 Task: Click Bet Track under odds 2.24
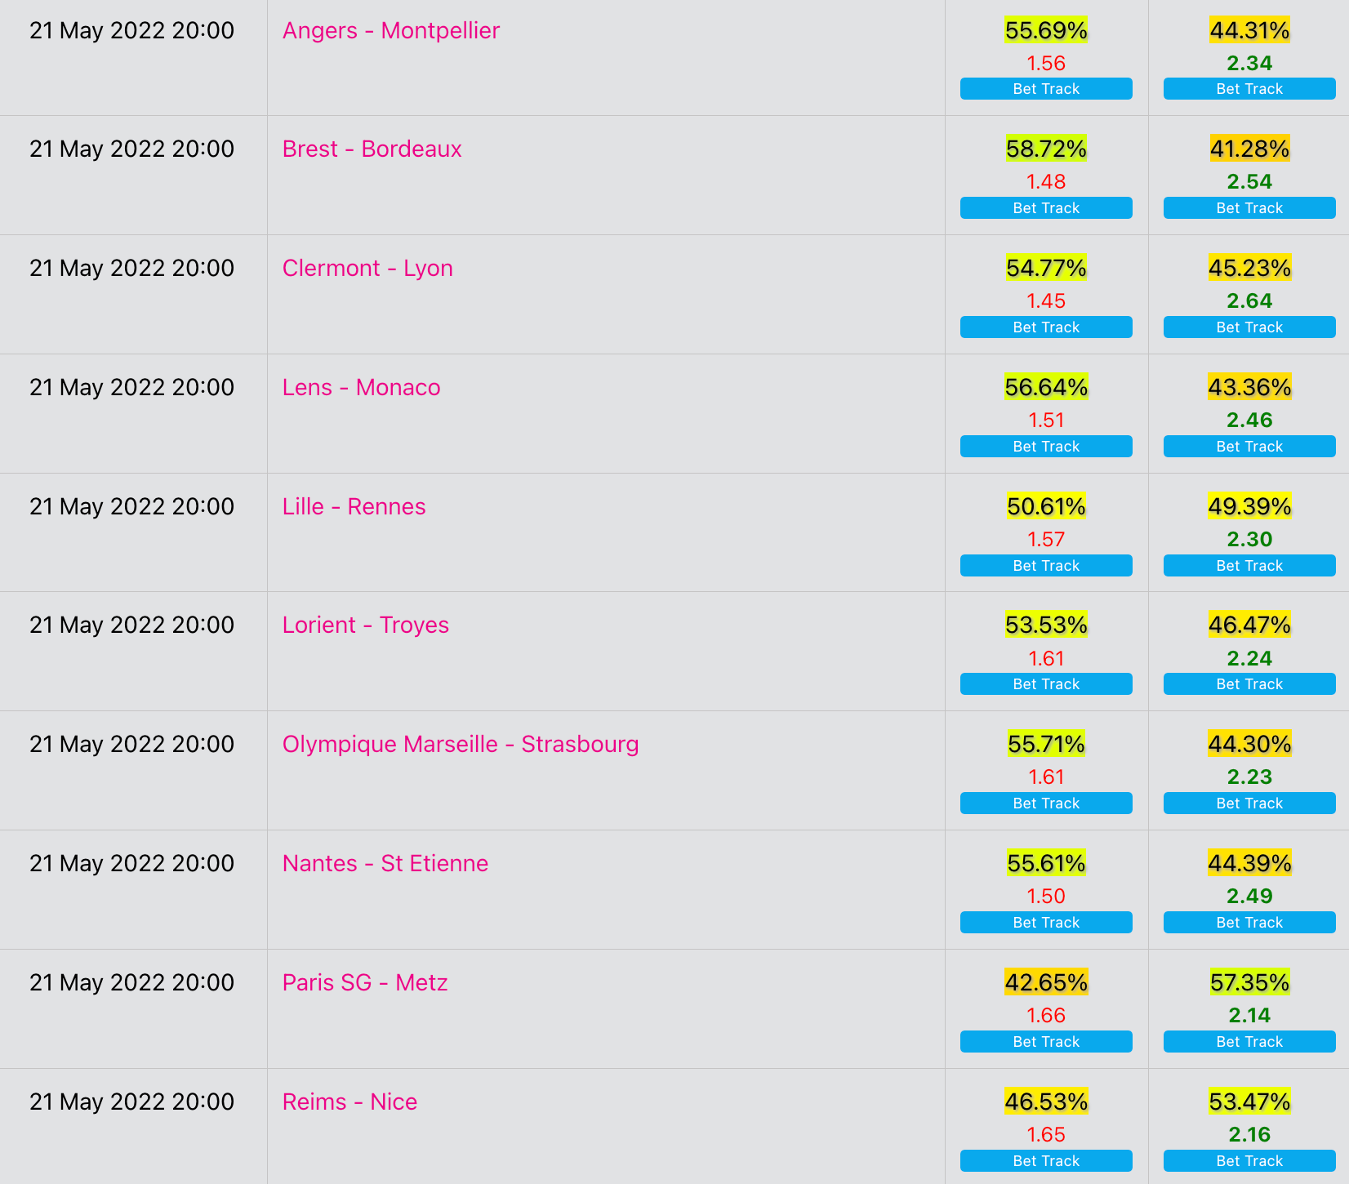pos(1249,684)
